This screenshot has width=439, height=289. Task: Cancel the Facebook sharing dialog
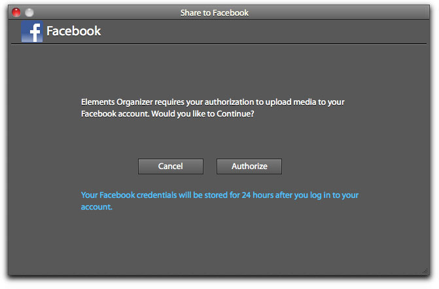point(171,166)
